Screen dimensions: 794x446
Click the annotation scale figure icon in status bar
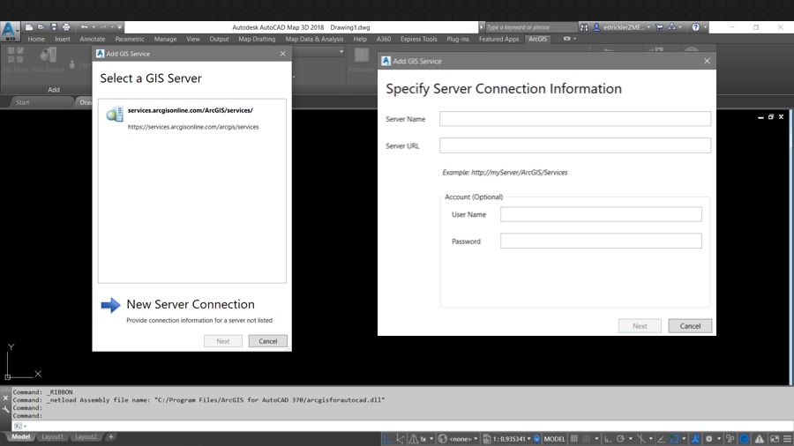[x=414, y=439]
